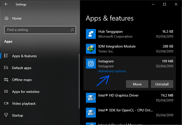This screenshot has width=182, height=125.
Task: Open Startup settings page
Action: (40, 115)
